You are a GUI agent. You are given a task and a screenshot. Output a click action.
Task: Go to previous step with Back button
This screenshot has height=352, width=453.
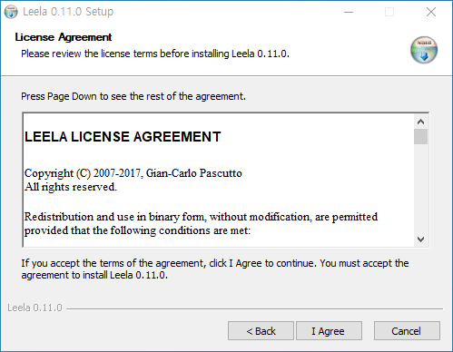[261, 331]
